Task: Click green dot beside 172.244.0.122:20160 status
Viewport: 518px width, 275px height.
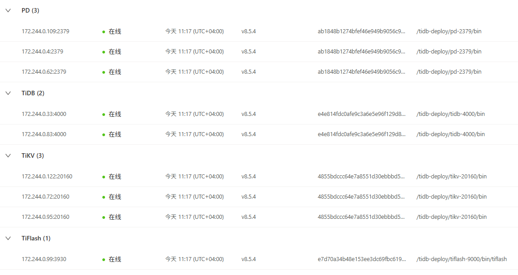Action: point(104,177)
